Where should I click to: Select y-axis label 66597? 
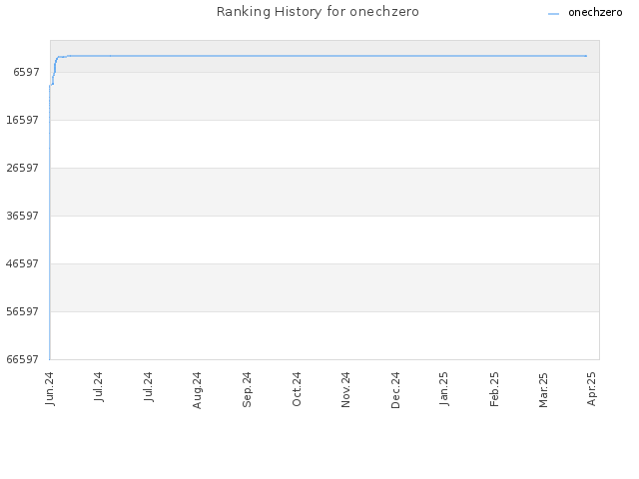coord(22,359)
